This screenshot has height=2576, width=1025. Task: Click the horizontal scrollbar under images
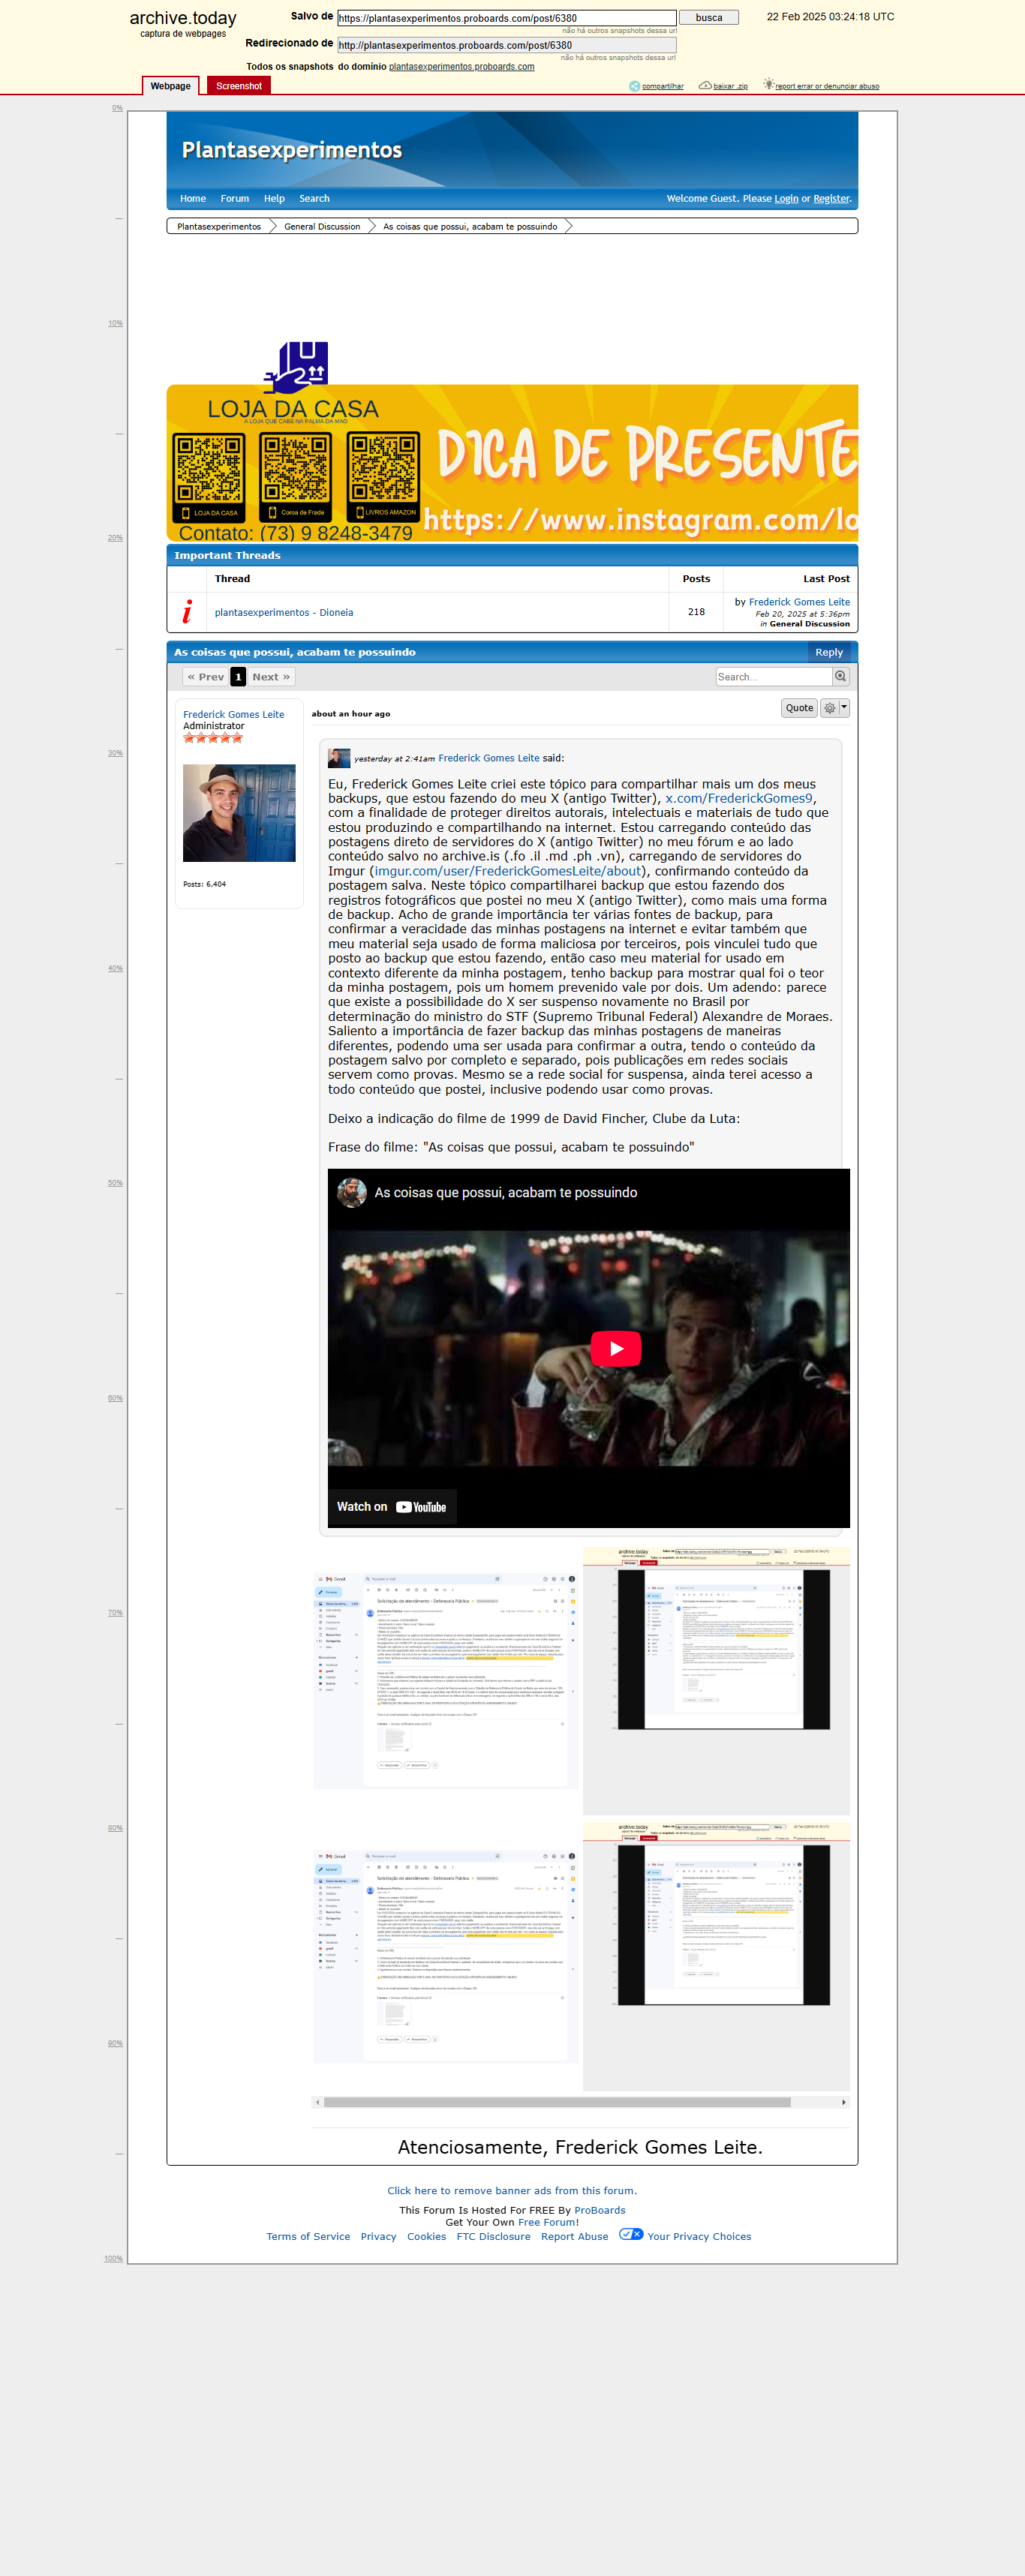557,2102
